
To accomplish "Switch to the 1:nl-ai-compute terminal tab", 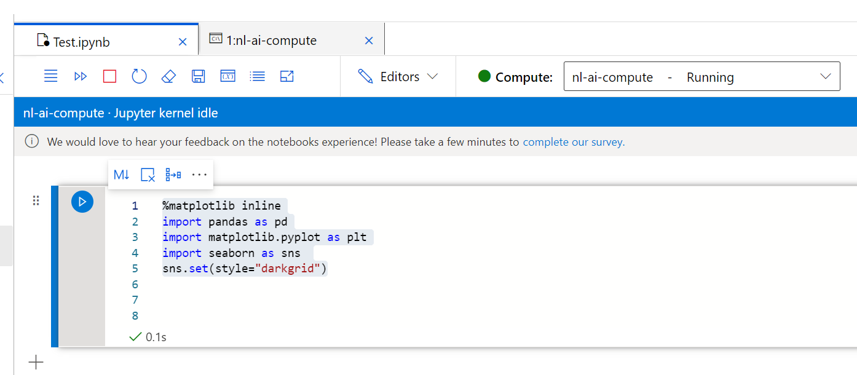I will coord(271,41).
